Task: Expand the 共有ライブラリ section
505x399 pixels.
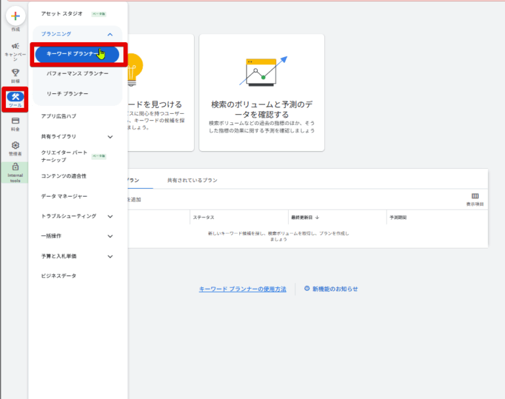Action: click(x=110, y=137)
